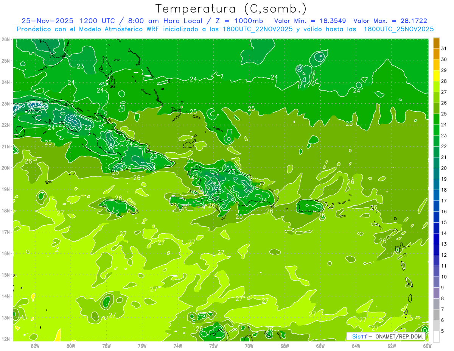
Task: Click the '1800UTC_25NOV2025' valid-until time
Action: coord(398,29)
